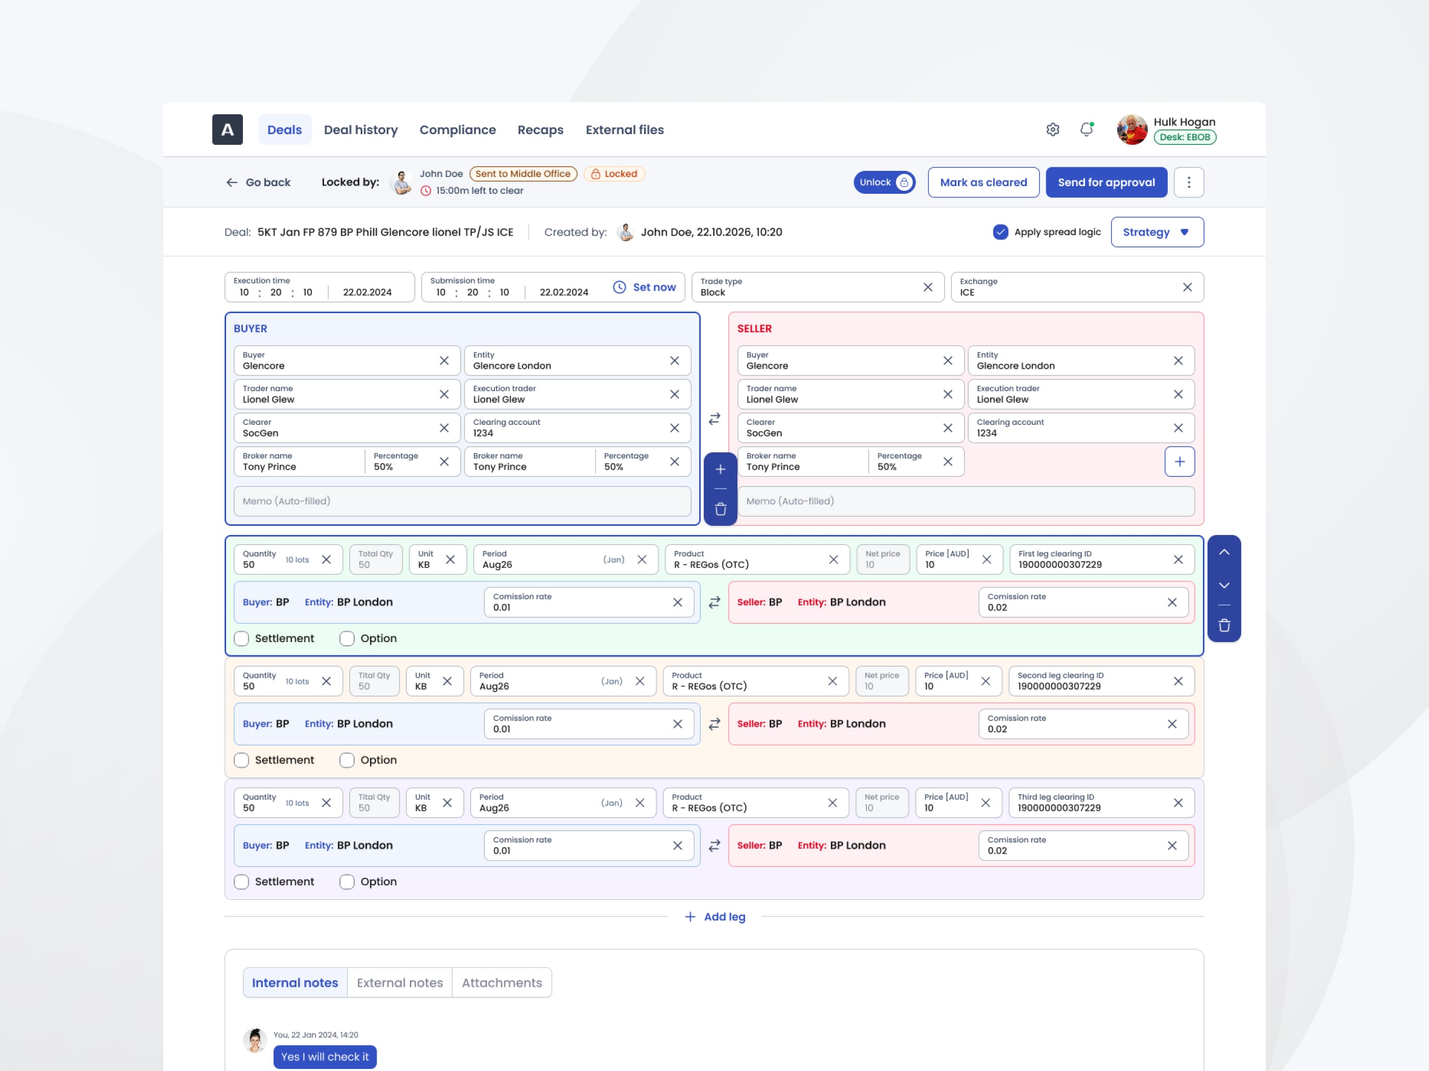
Task: Open Buyer panel Entity Glencore London dropdown
Action: click(x=578, y=361)
